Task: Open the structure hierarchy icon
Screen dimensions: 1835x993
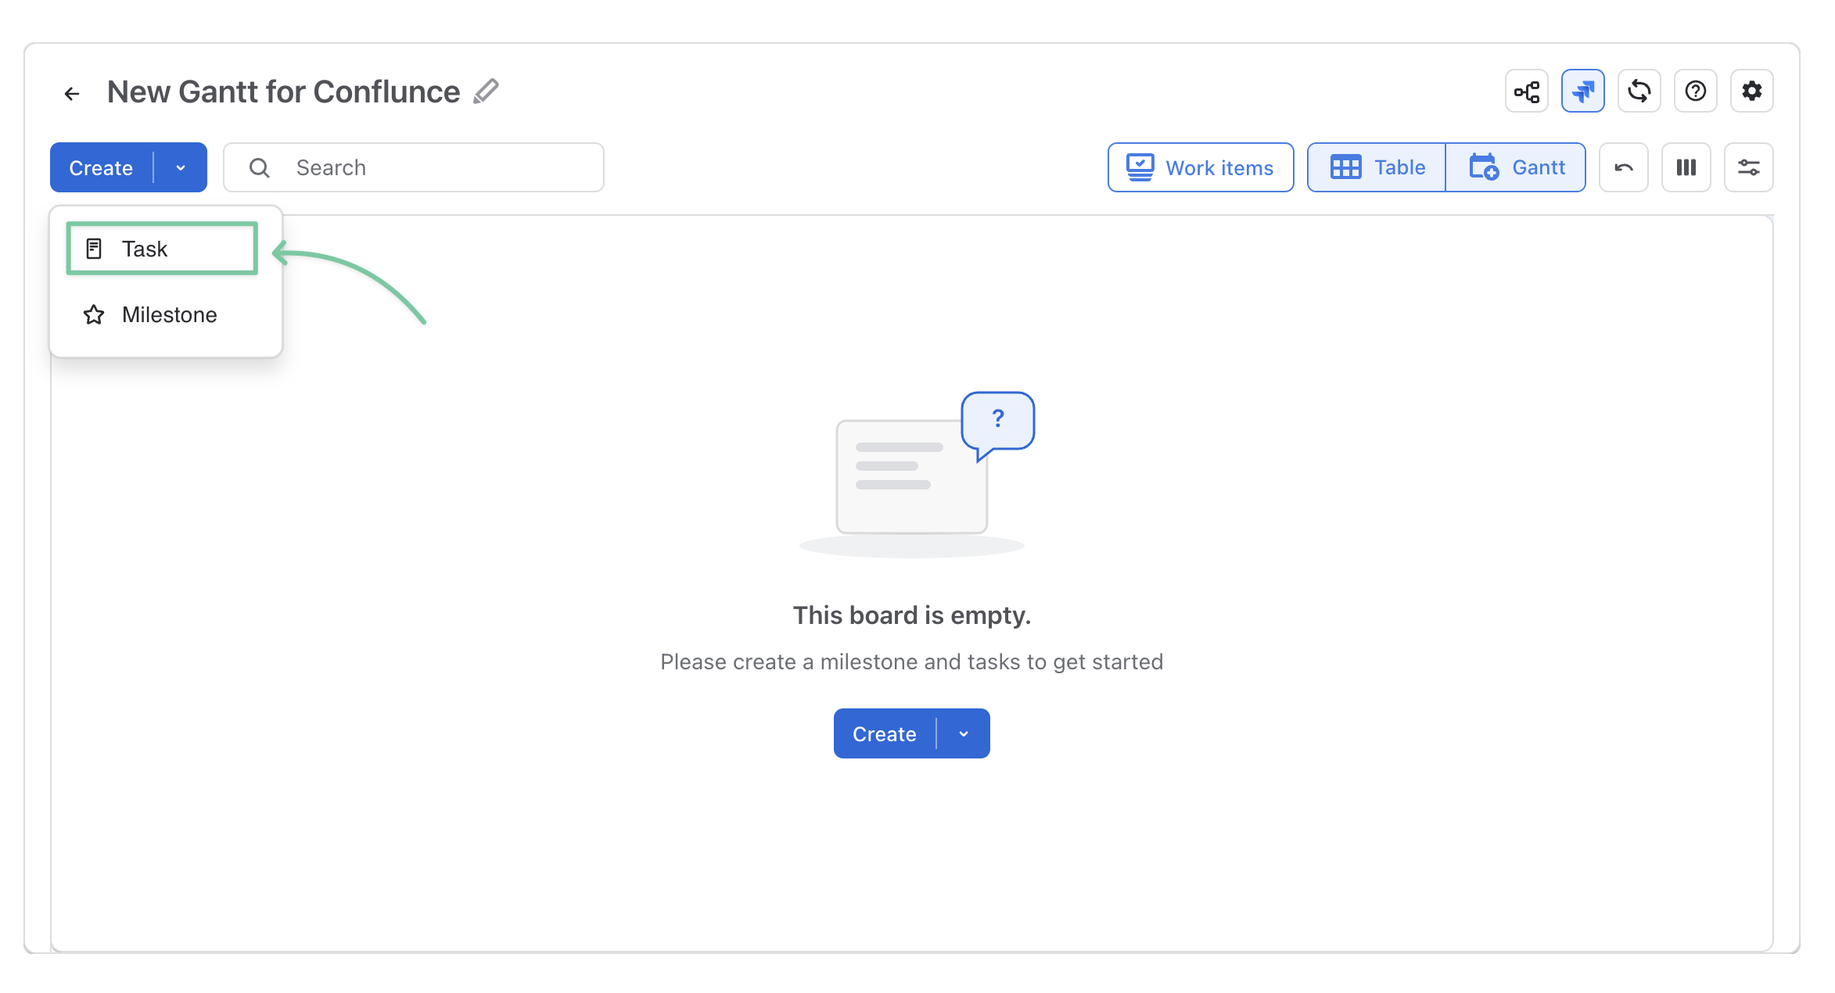Action: (x=1526, y=91)
